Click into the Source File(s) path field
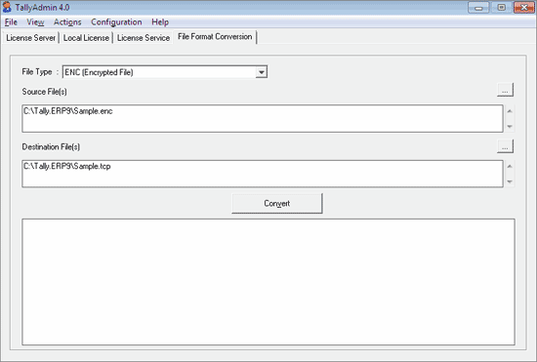This screenshot has height=362, width=537. pyautogui.click(x=263, y=118)
